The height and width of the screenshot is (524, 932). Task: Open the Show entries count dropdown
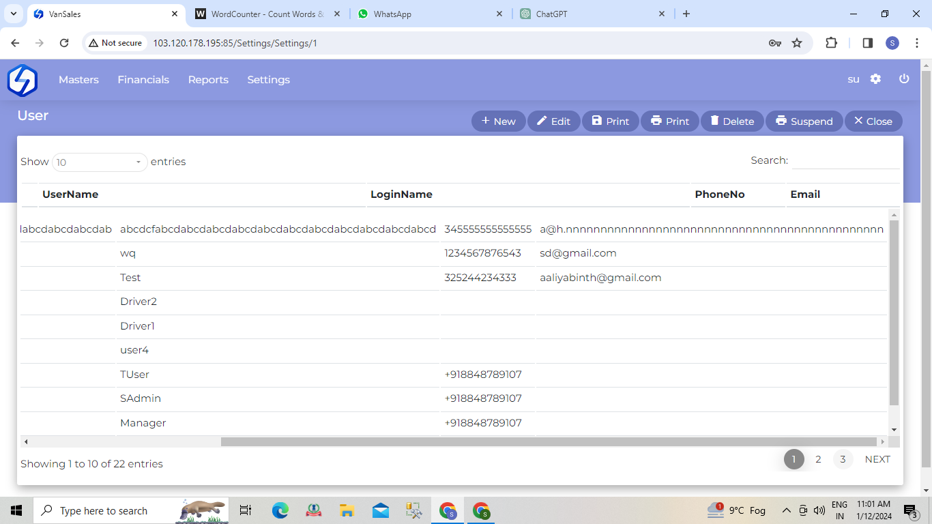click(100, 162)
